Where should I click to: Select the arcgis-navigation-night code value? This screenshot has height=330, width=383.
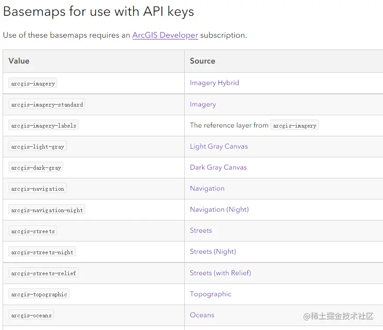(47, 210)
